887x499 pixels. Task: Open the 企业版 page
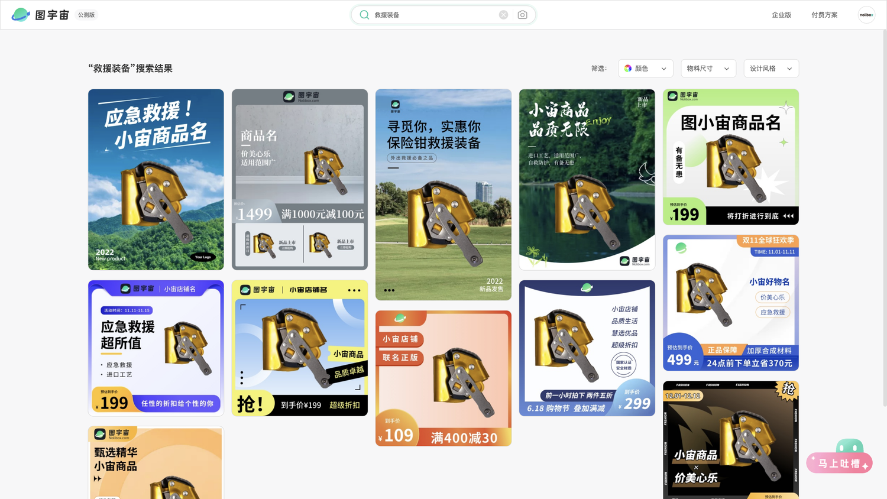(781, 15)
